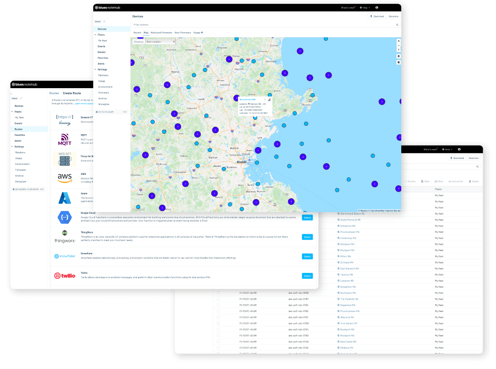Click the map zoom-in plus button
Screen dimensions: 496x369
(x=399, y=41)
